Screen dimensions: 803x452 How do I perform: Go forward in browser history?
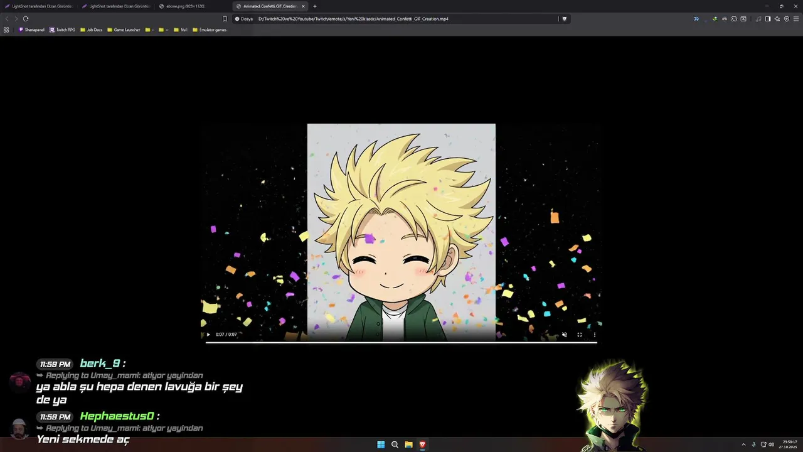pos(16,19)
